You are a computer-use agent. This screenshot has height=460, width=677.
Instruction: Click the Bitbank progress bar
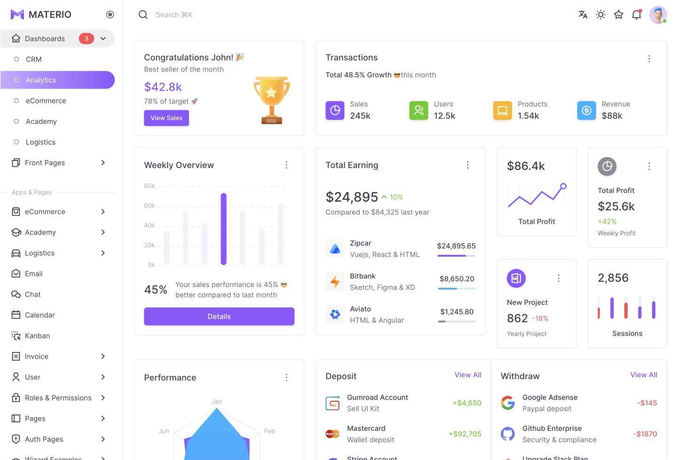click(457, 289)
